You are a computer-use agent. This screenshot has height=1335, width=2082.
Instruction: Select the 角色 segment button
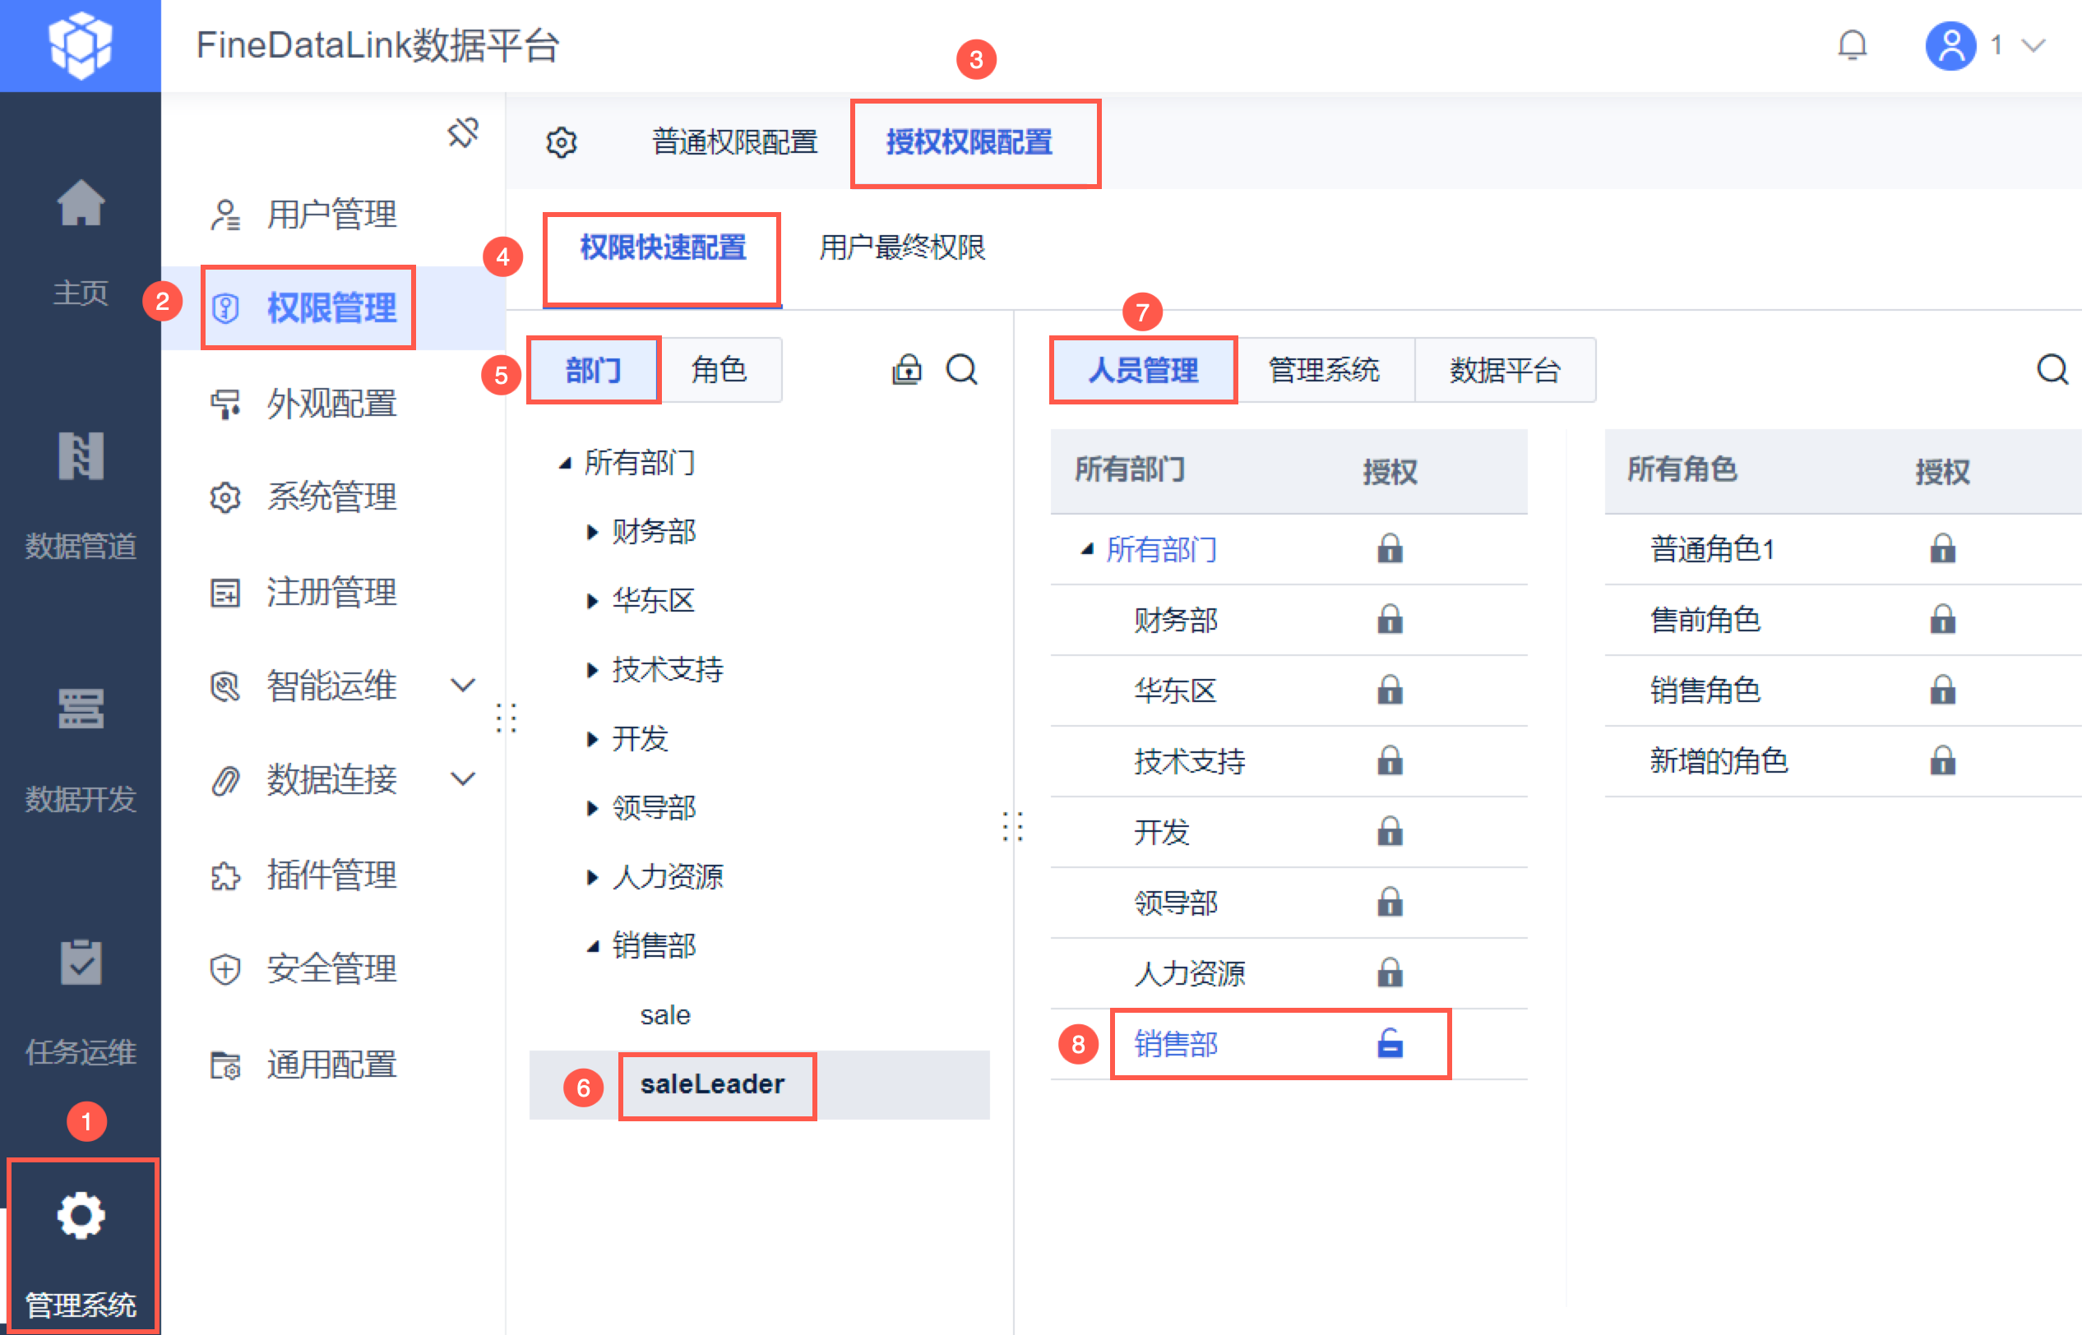coord(719,370)
